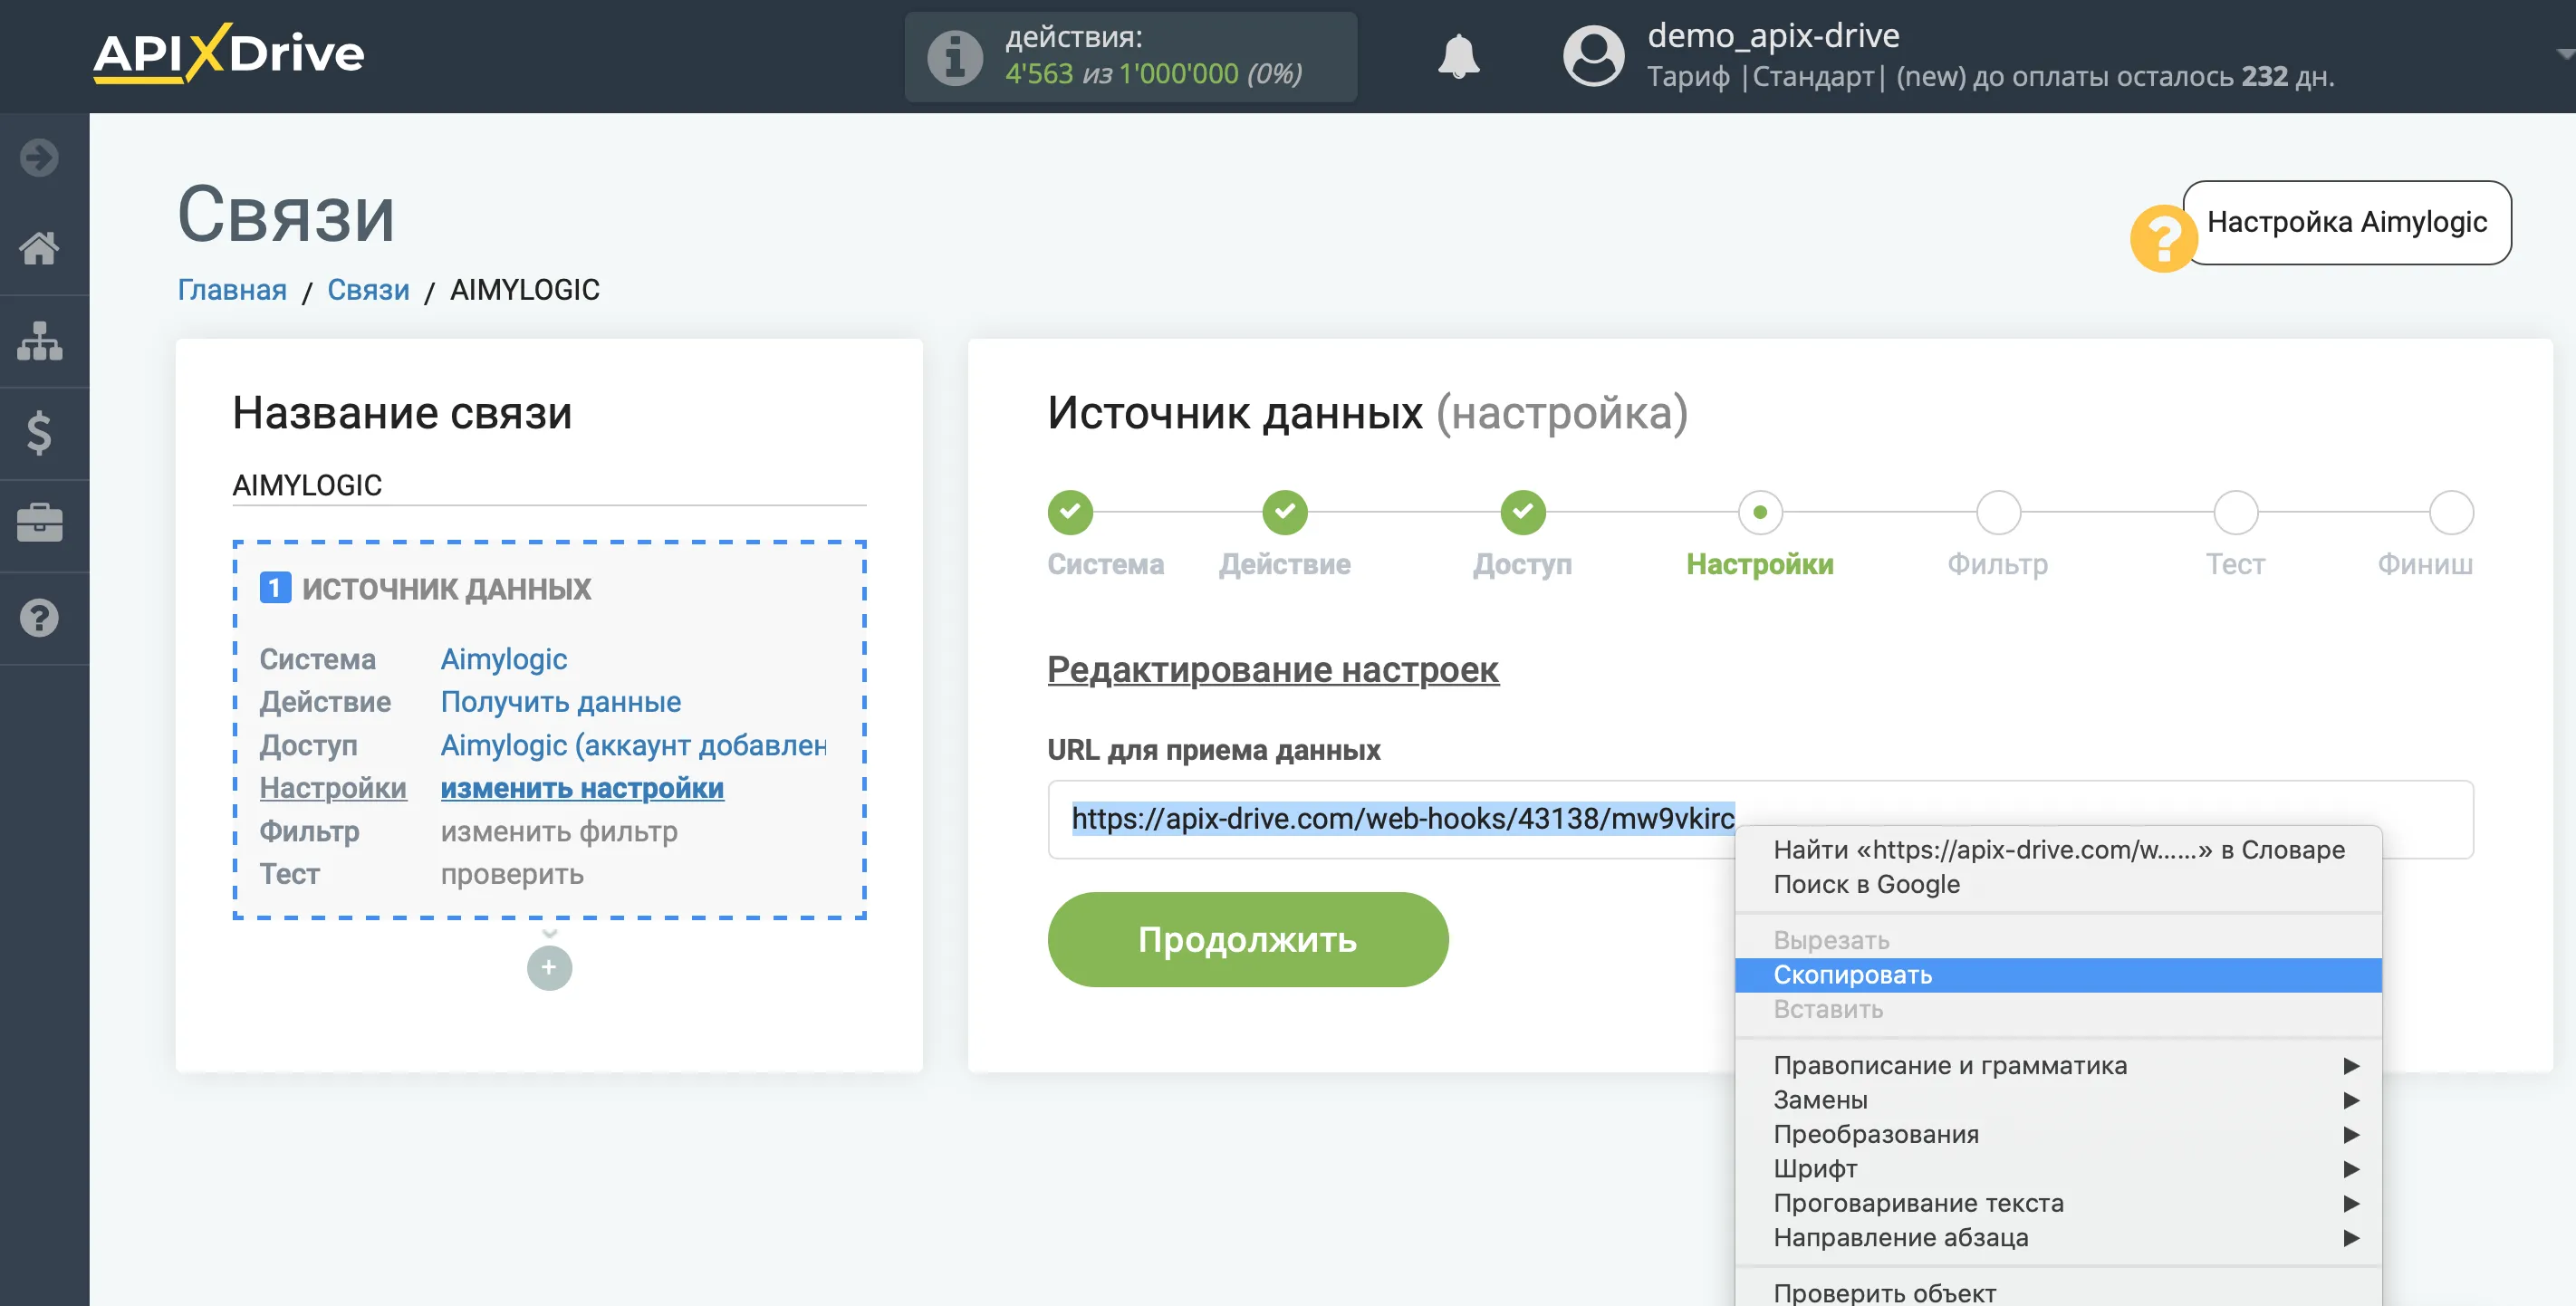Click the Фильтр step label
This screenshot has width=2576, height=1306.
coord(1998,565)
